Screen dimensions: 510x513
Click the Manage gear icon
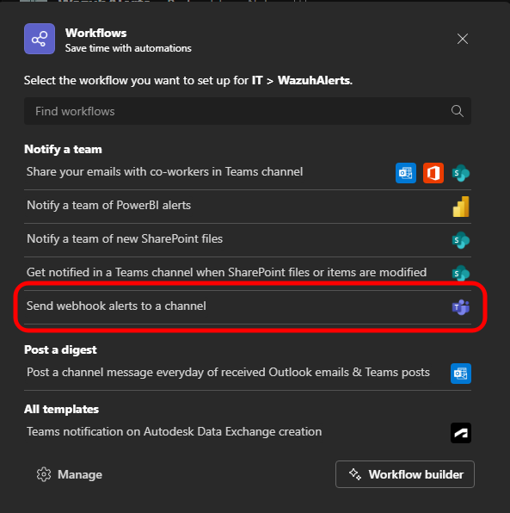pos(44,474)
